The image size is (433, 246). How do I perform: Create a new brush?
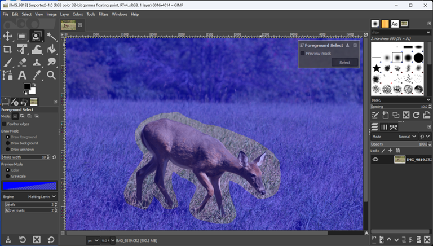pos(386,115)
